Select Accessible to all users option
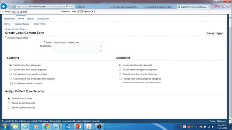Viewport: 232px width, 130px height. pos(9,99)
